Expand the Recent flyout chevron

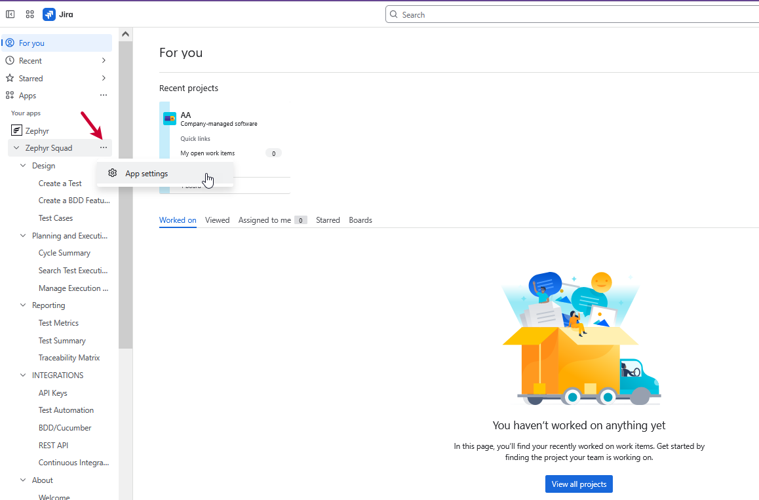pos(104,61)
